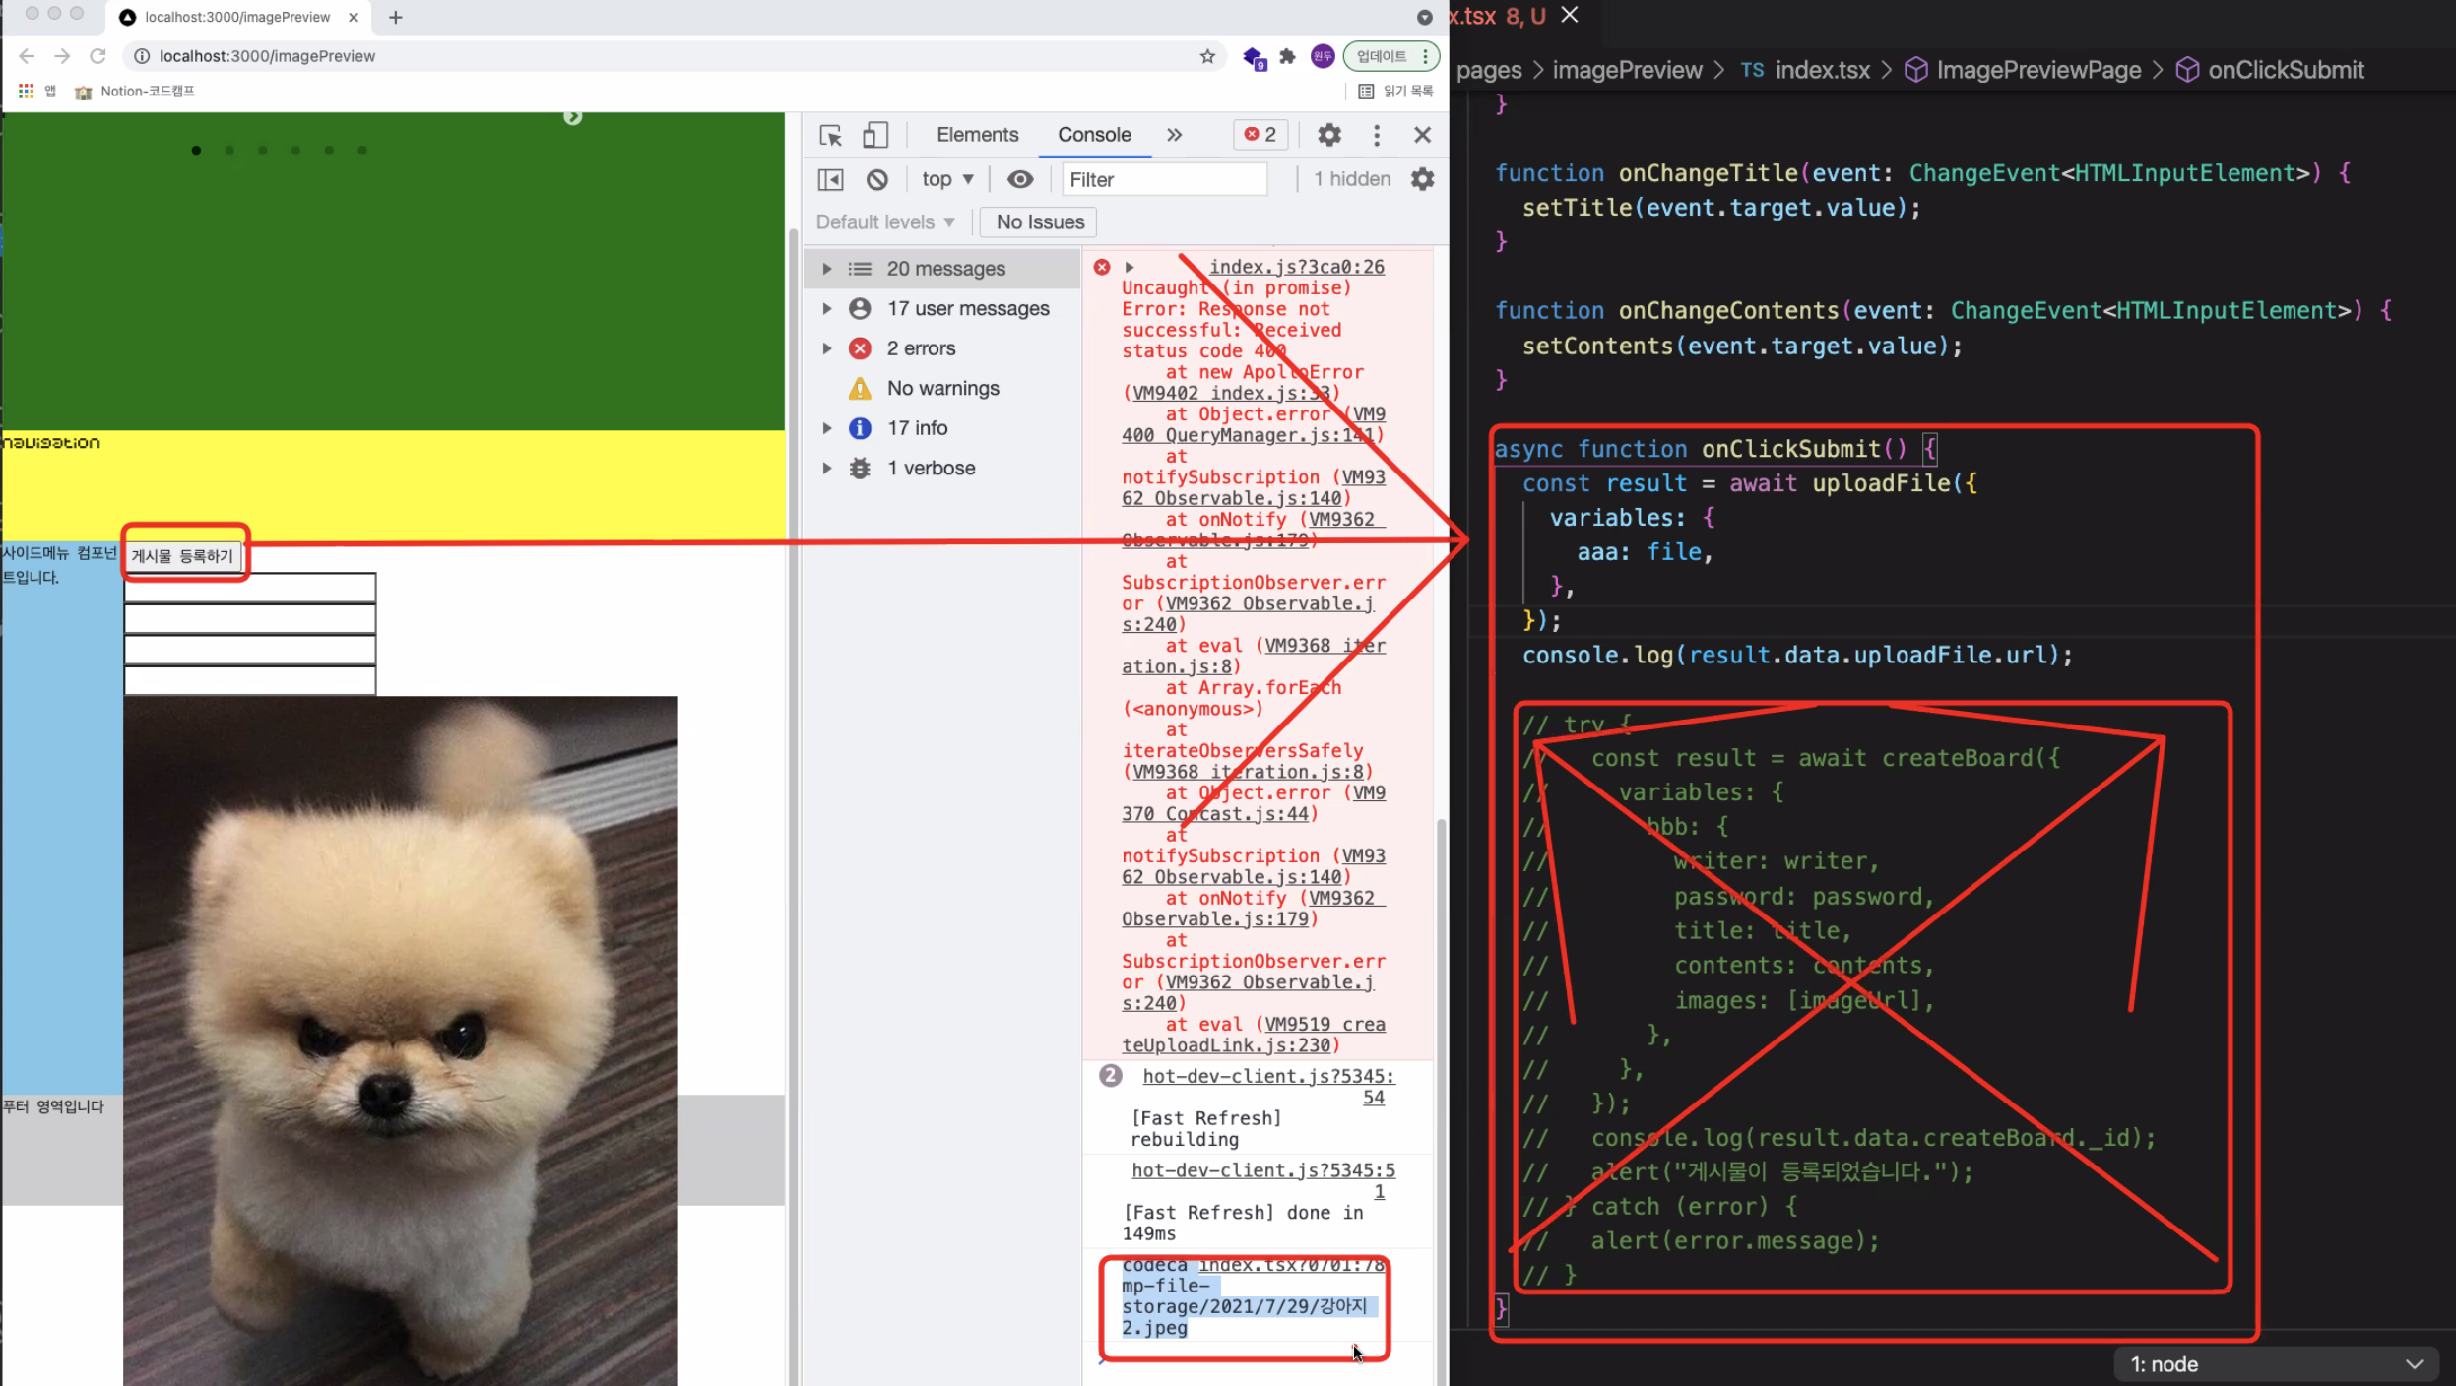Screen dimensions: 2456x1386
Task: Toggle the live expression eye icon
Action: (1020, 179)
